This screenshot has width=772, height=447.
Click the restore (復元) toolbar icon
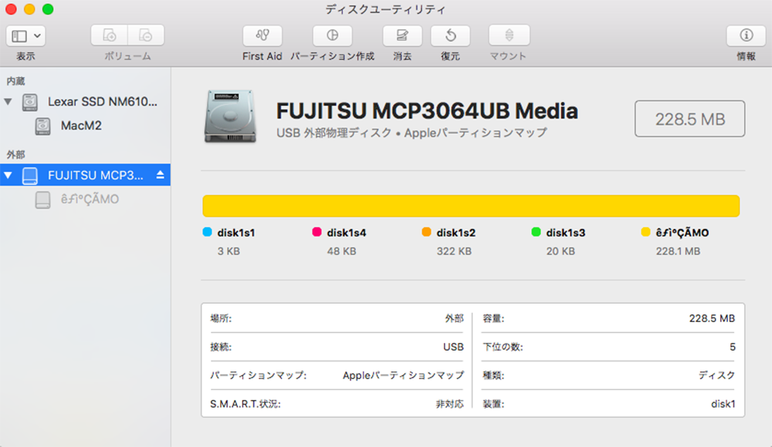pos(451,35)
